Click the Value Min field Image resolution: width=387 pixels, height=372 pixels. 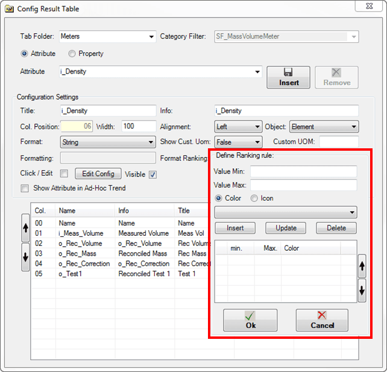[x=304, y=171]
